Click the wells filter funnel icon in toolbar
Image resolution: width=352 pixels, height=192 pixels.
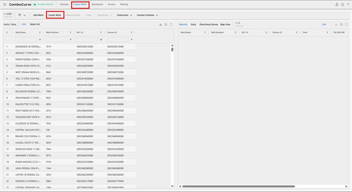(x=20, y=15)
